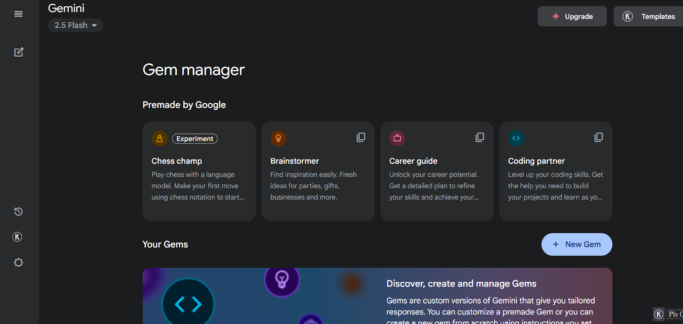The image size is (683, 324).
Task: Click the Gemini logo text
Action: pyautogui.click(x=66, y=8)
